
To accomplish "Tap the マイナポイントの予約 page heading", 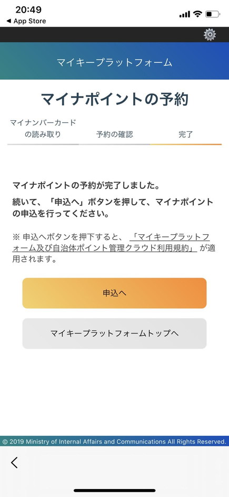I will point(115,100).
